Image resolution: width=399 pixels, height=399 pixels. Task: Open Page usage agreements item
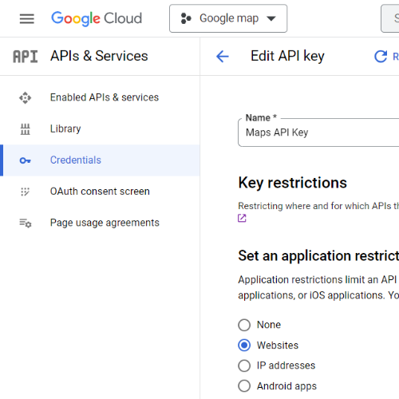coord(100,223)
